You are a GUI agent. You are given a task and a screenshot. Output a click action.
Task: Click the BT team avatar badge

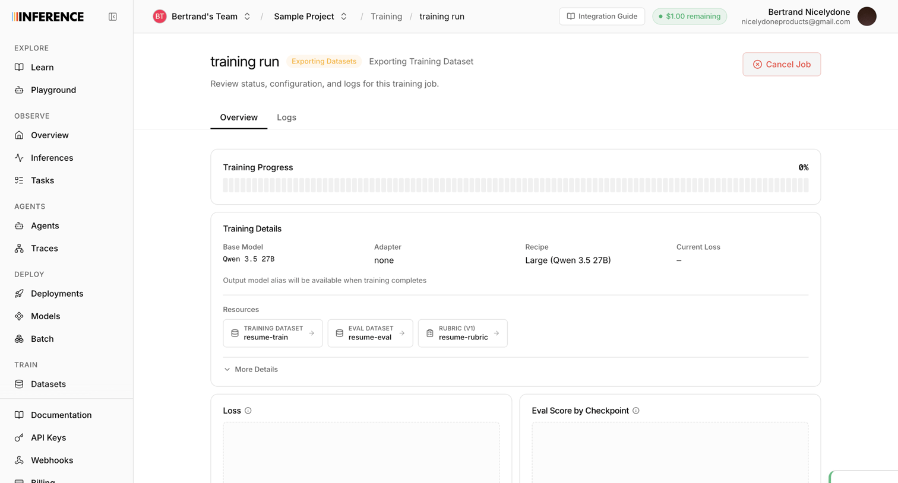click(159, 17)
